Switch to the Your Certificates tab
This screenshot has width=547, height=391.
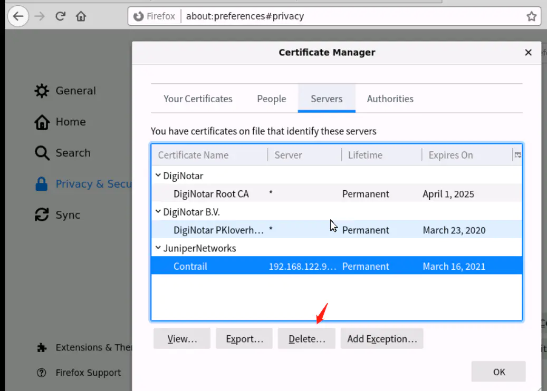[198, 99]
